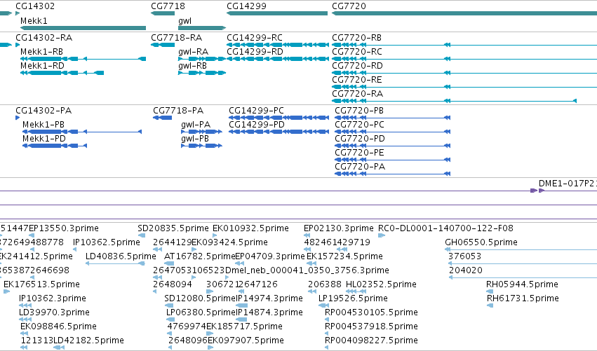Viewport: 597px width, 351px height.
Task: Click the CG7720-PB protein label
Action: [359, 111]
